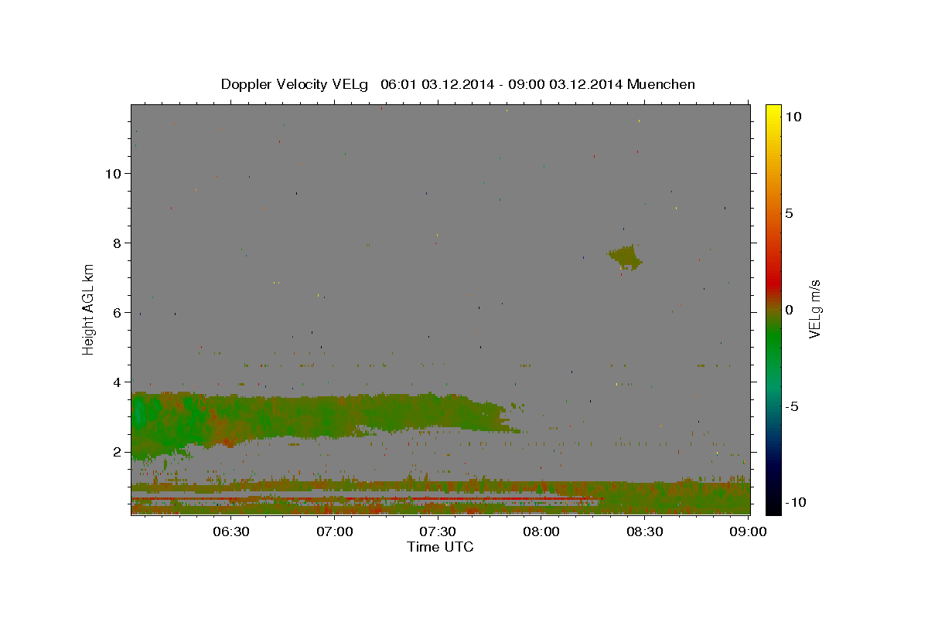The height and width of the screenshot is (618, 928).
Task: Click the height axis label 8
Action: pyautogui.click(x=118, y=243)
